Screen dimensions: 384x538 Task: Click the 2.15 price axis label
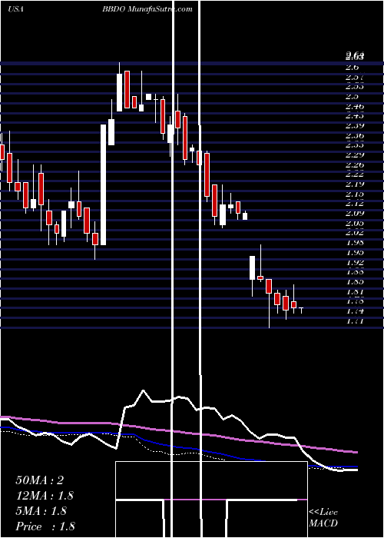pyautogui.click(x=355, y=194)
